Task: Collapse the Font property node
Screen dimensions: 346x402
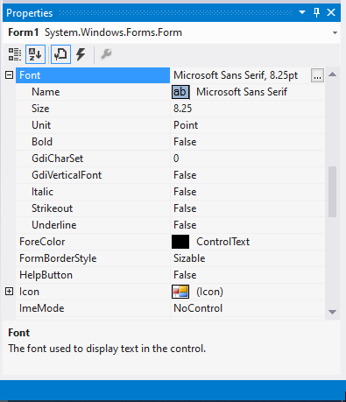Action: 9,75
